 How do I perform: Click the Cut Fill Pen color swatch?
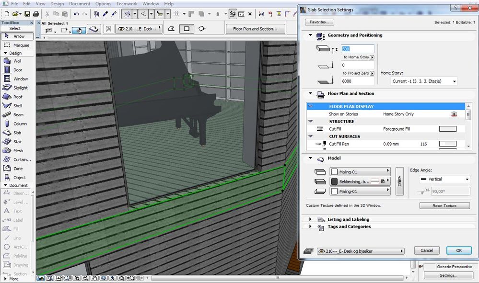[x=447, y=144]
